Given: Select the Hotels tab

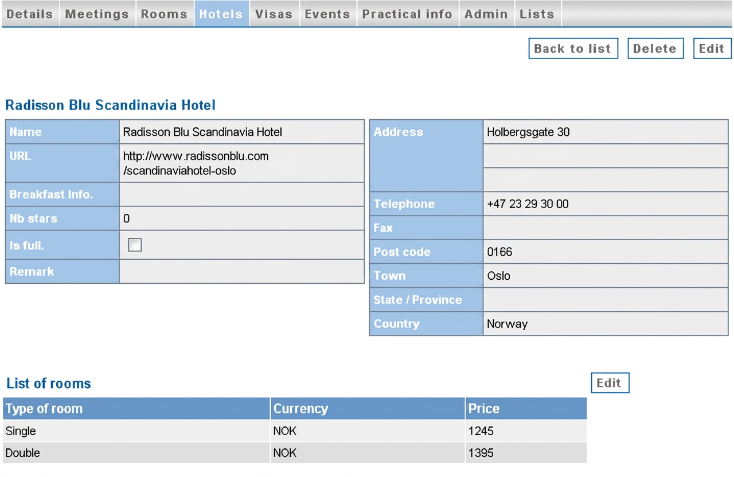Looking at the screenshot, I should pos(221,14).
